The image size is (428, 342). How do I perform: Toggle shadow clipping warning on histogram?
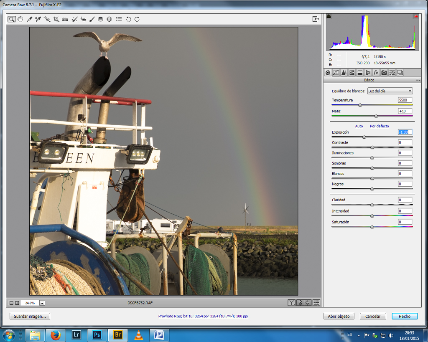(x=329, y=16)
